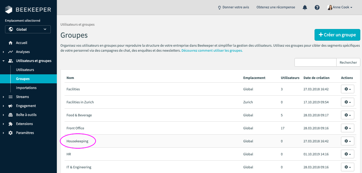Focus the group search input field

coord(315,62)
